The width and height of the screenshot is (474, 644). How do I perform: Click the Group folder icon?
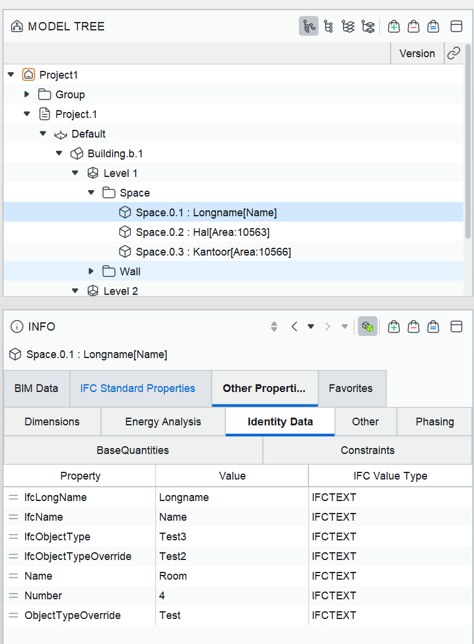pyautogui.click(x=44, y=95)
